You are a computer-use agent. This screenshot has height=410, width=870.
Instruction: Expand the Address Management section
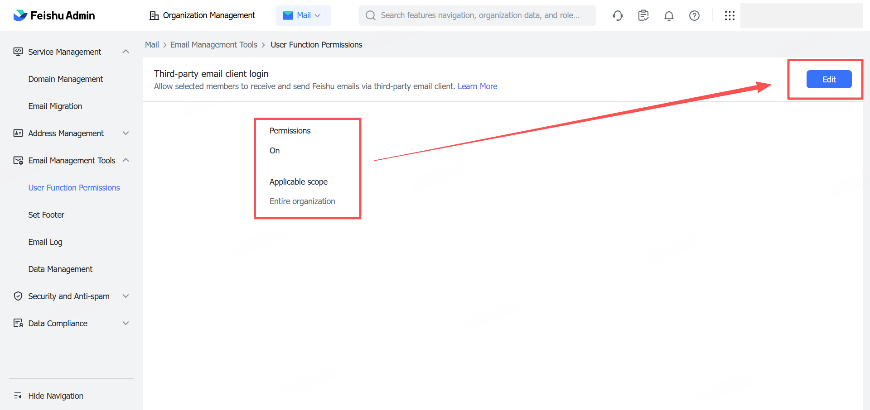126,133
